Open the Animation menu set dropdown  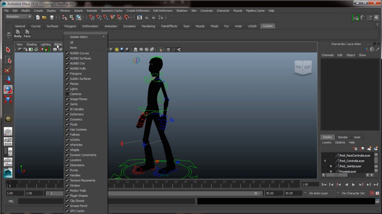pyautogui.click(x=18, y=17)
